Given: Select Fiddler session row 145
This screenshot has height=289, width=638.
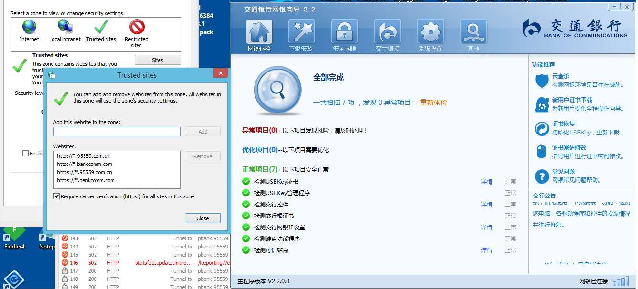Looking at the screenshot, I should (145, 255).
